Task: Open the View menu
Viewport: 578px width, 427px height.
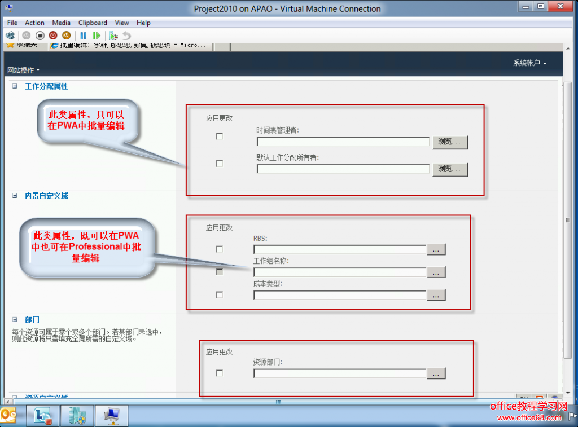Action: [x=122, y=23]
